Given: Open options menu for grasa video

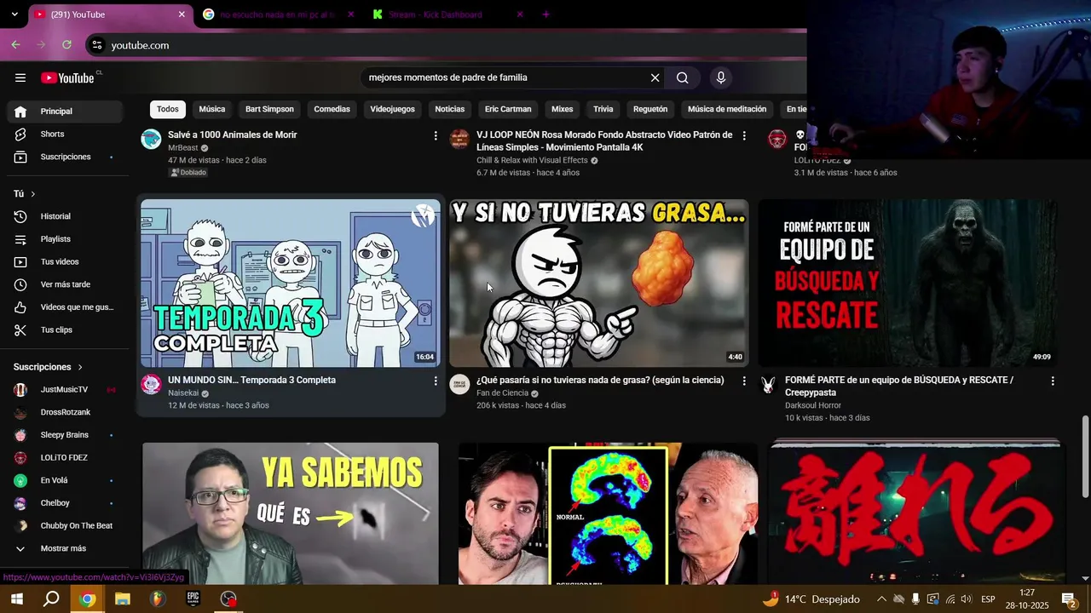Looking at the screenshot, I should coord(744,381).
